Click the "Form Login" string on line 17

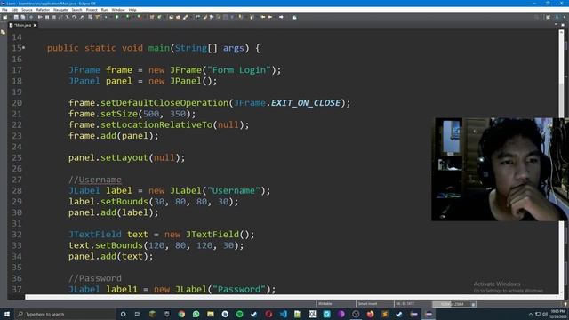239,70
